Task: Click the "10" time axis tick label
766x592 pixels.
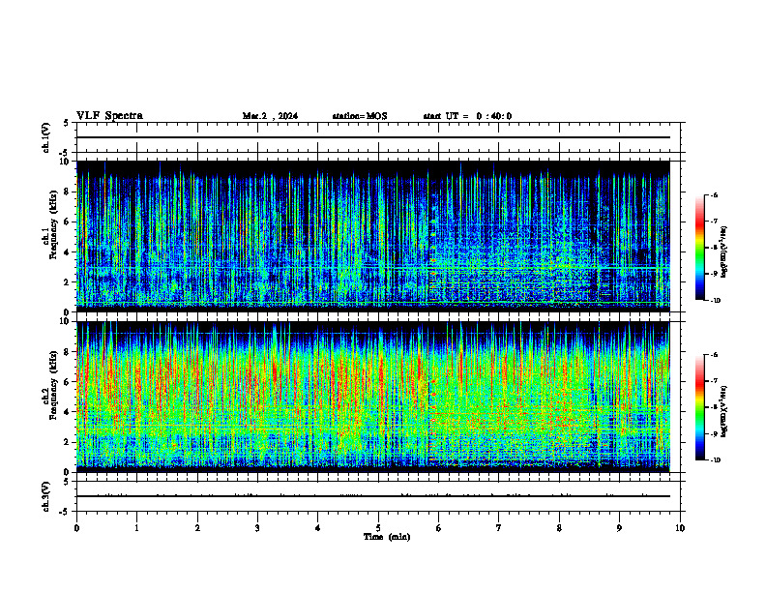Action: tap(680, 528)
